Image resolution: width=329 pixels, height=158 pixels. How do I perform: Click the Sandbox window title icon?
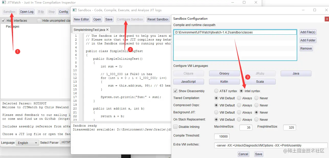tap(74, 10)
